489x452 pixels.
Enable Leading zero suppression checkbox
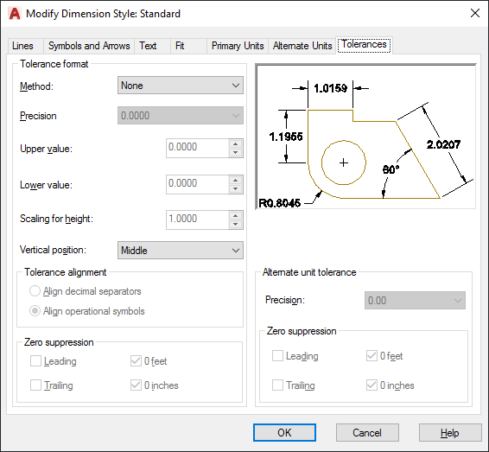(35, 361)
